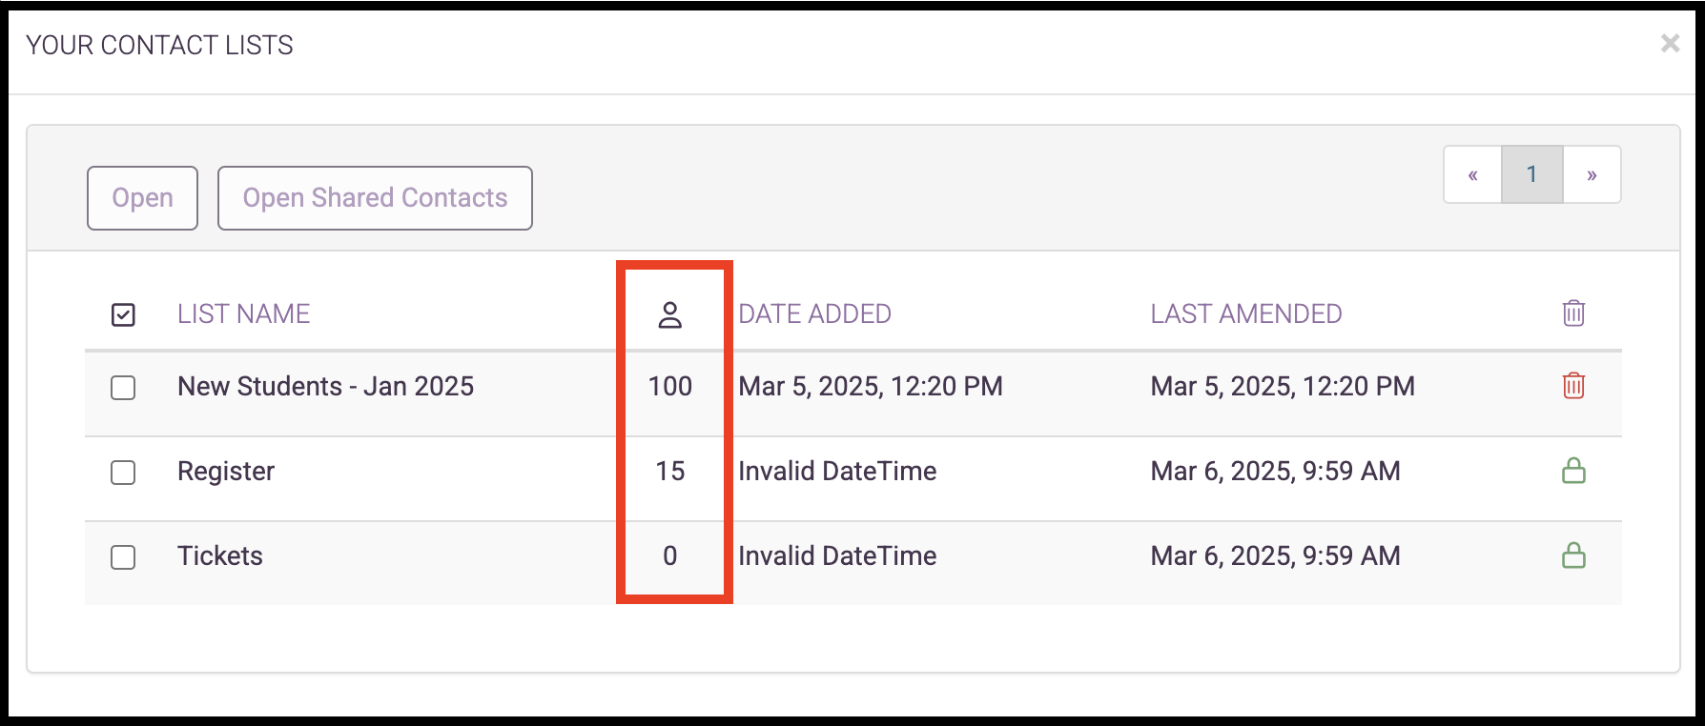The width and height of the screenshot is (1705, 726).
Task: Click the header trash icon to delete selected
Action: click(1573, 313)
